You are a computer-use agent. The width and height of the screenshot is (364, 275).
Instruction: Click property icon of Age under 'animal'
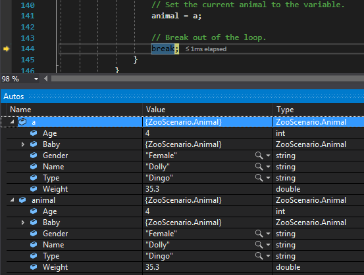[x=34, y=211]
